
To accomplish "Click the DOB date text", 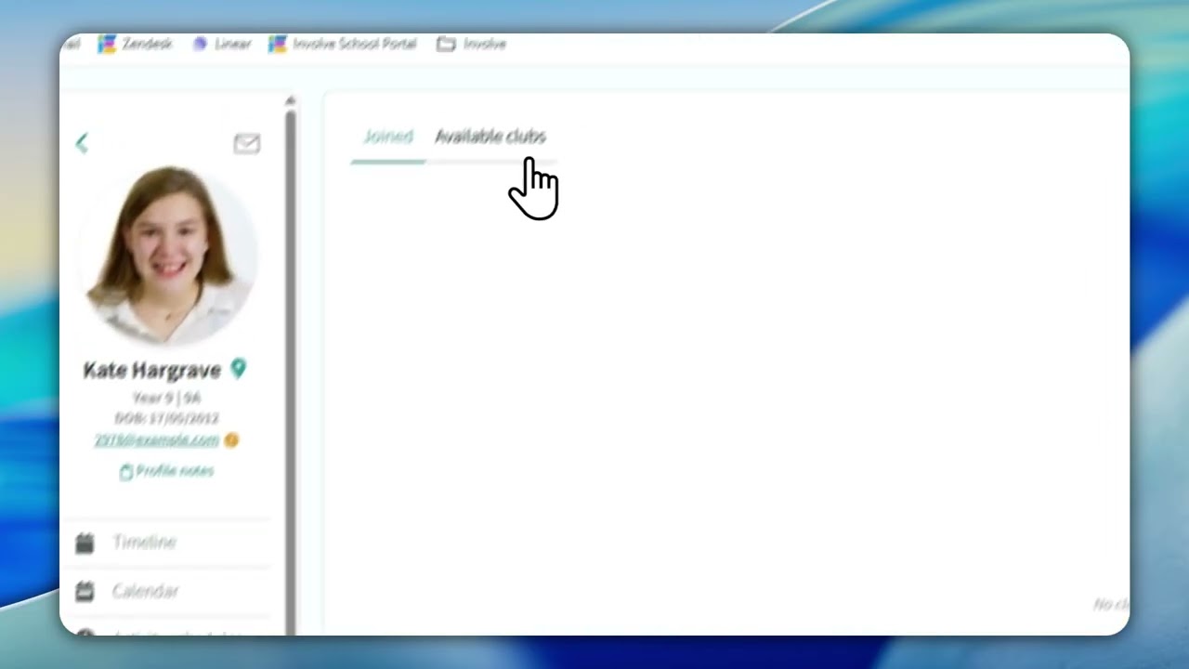I will tap(167, 419).
